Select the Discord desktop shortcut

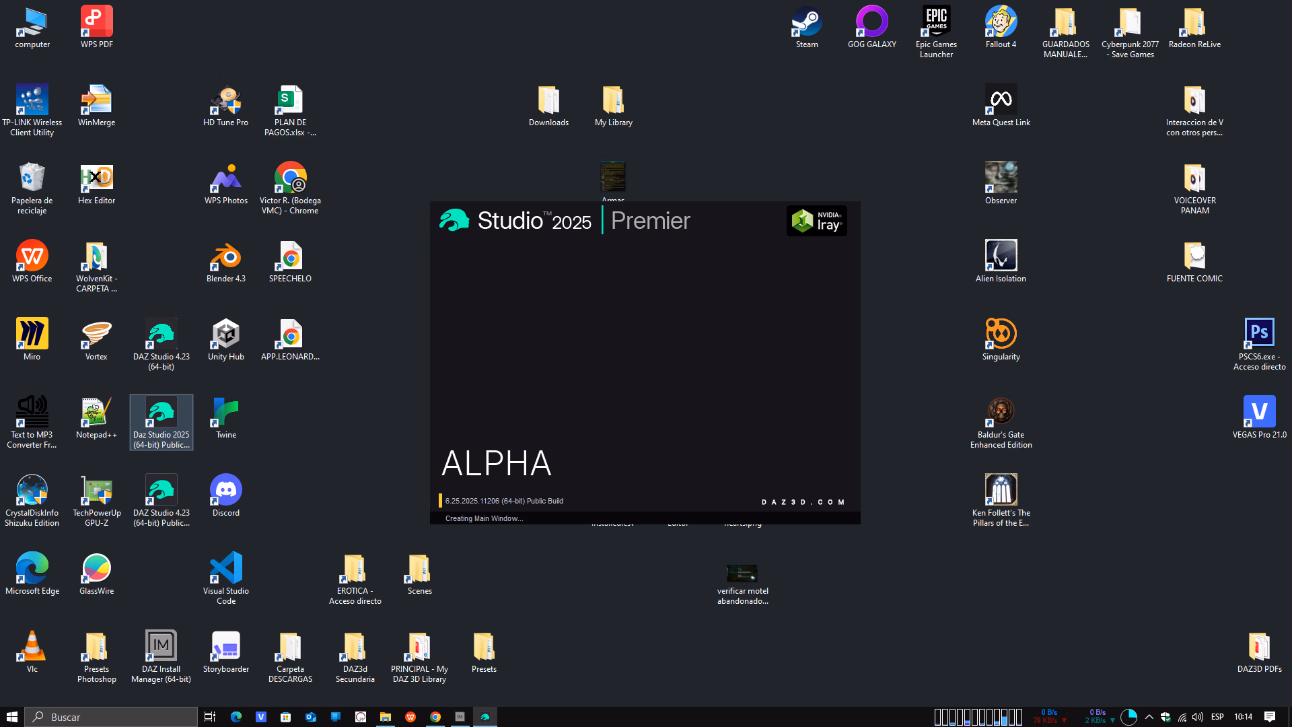pos(225,491)
